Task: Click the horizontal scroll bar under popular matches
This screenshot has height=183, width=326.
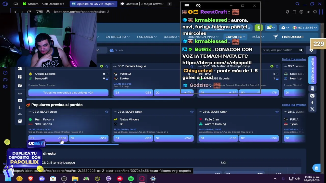Action: pos(73,145)
